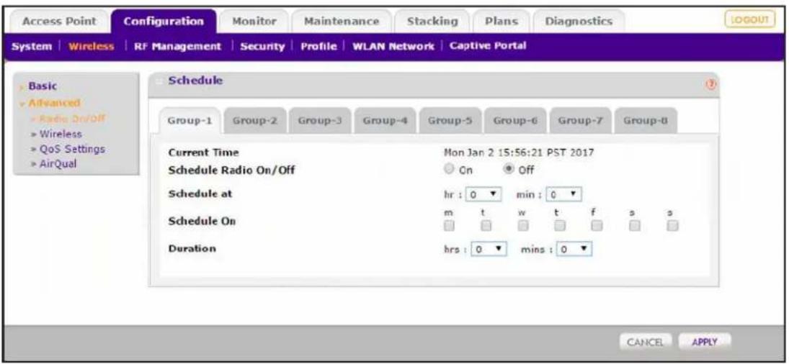
Task: Switch to the Access Point tab
Action: pos(59,22)
